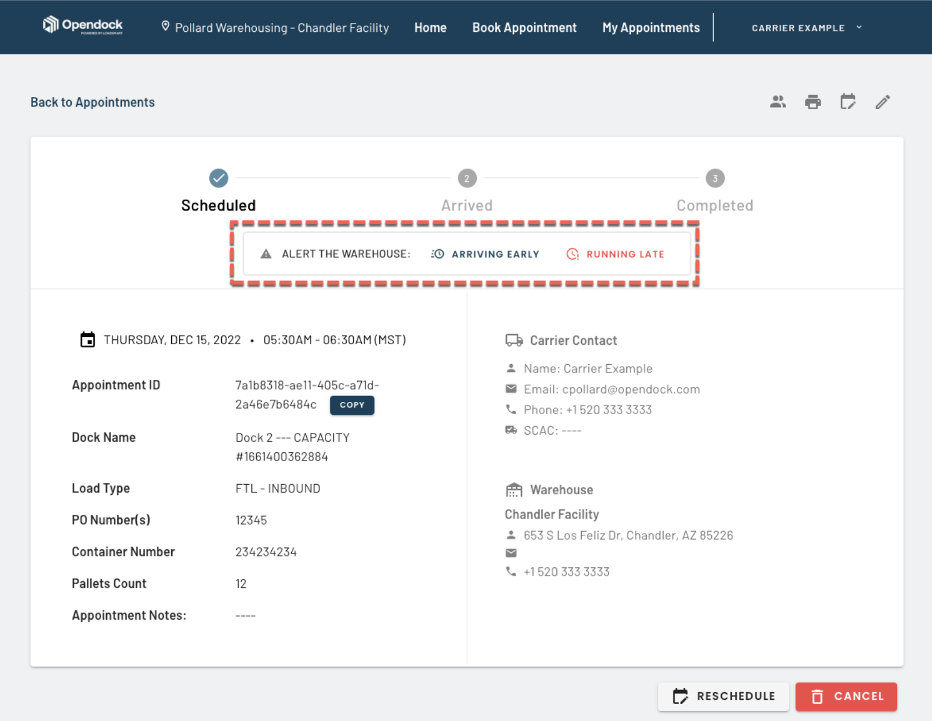Alert warehouse of Arriving Early
This screenshot has height=721, width=932.
click(x=485, y=254)
